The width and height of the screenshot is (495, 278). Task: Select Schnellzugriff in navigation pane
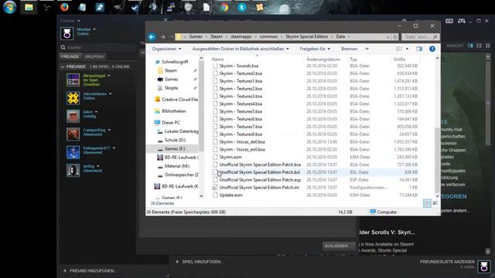(175, 62)
